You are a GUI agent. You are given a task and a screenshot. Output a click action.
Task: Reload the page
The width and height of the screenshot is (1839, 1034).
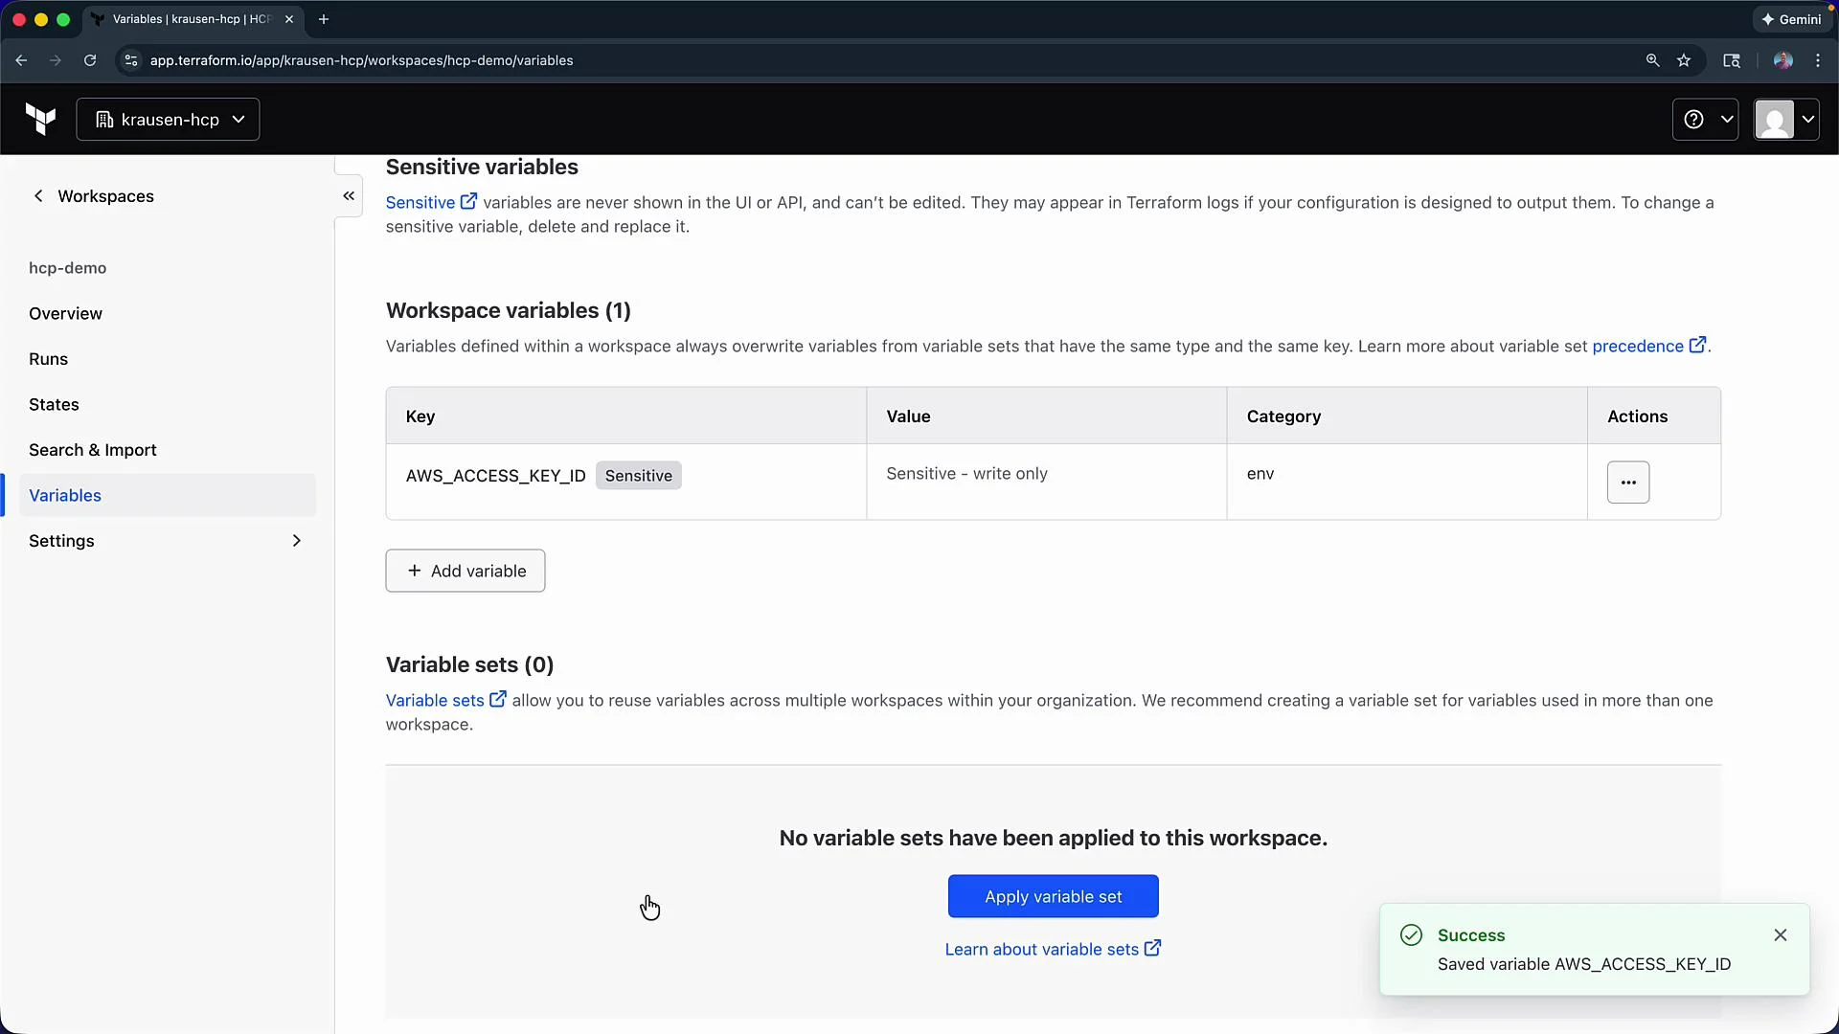click(90, 60)
